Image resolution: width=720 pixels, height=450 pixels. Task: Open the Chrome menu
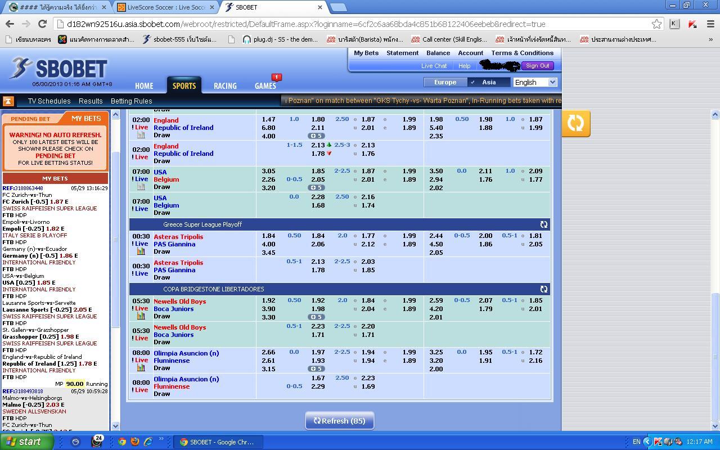710,24
